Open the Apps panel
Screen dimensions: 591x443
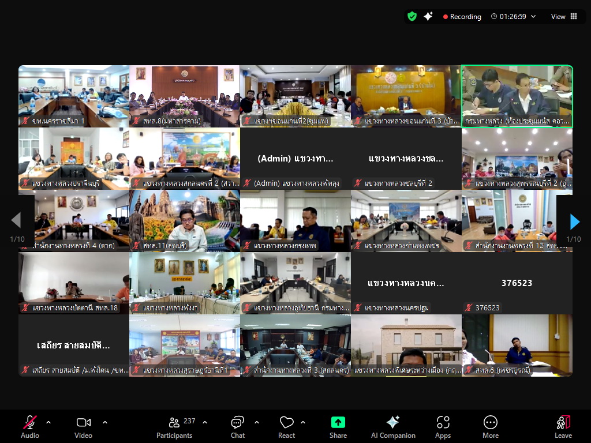443,427
